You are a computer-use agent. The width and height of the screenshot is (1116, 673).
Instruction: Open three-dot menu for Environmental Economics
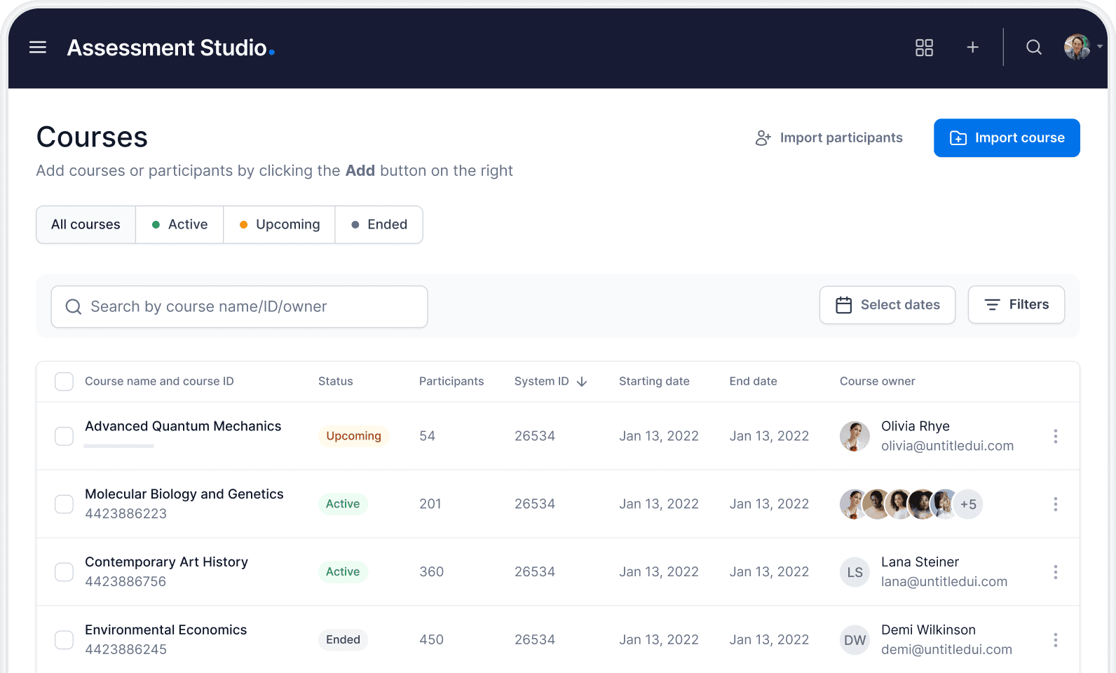tap(1055, 640)
